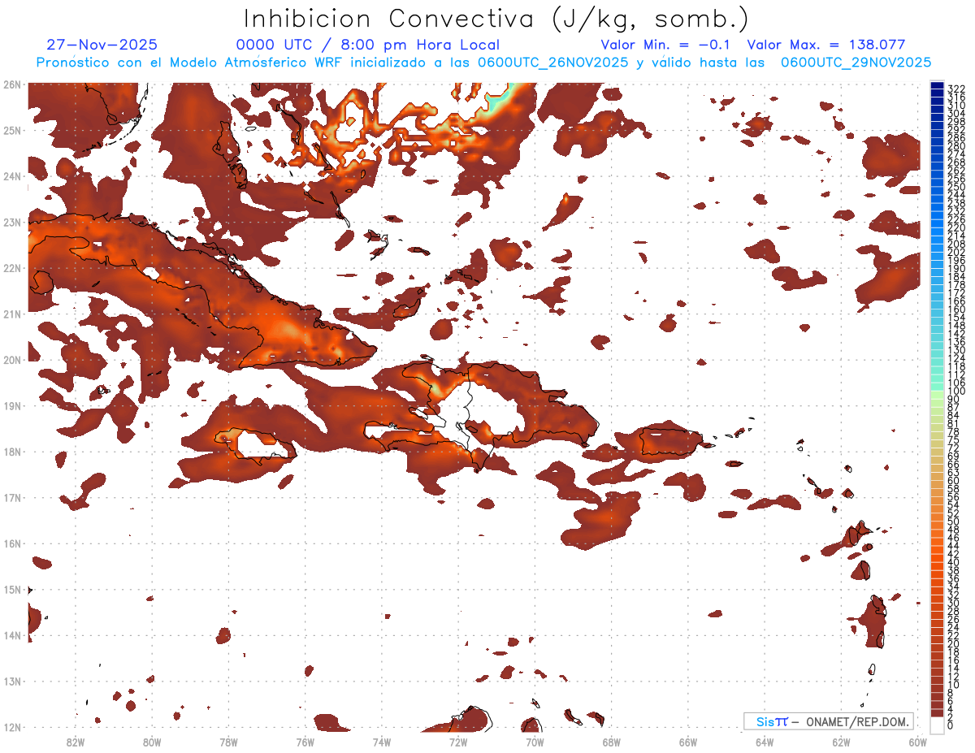Click the '19N' latitude label
The height and width of the screenshot is (753, 975).
click(x=12, y=405)
